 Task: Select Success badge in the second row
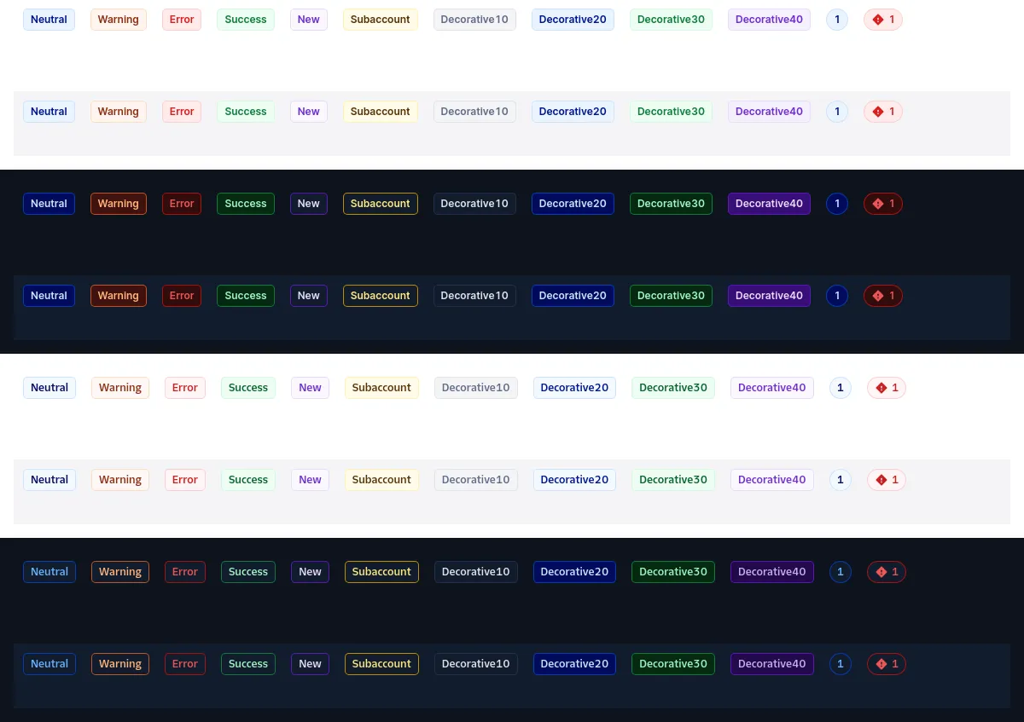point(246,112)
